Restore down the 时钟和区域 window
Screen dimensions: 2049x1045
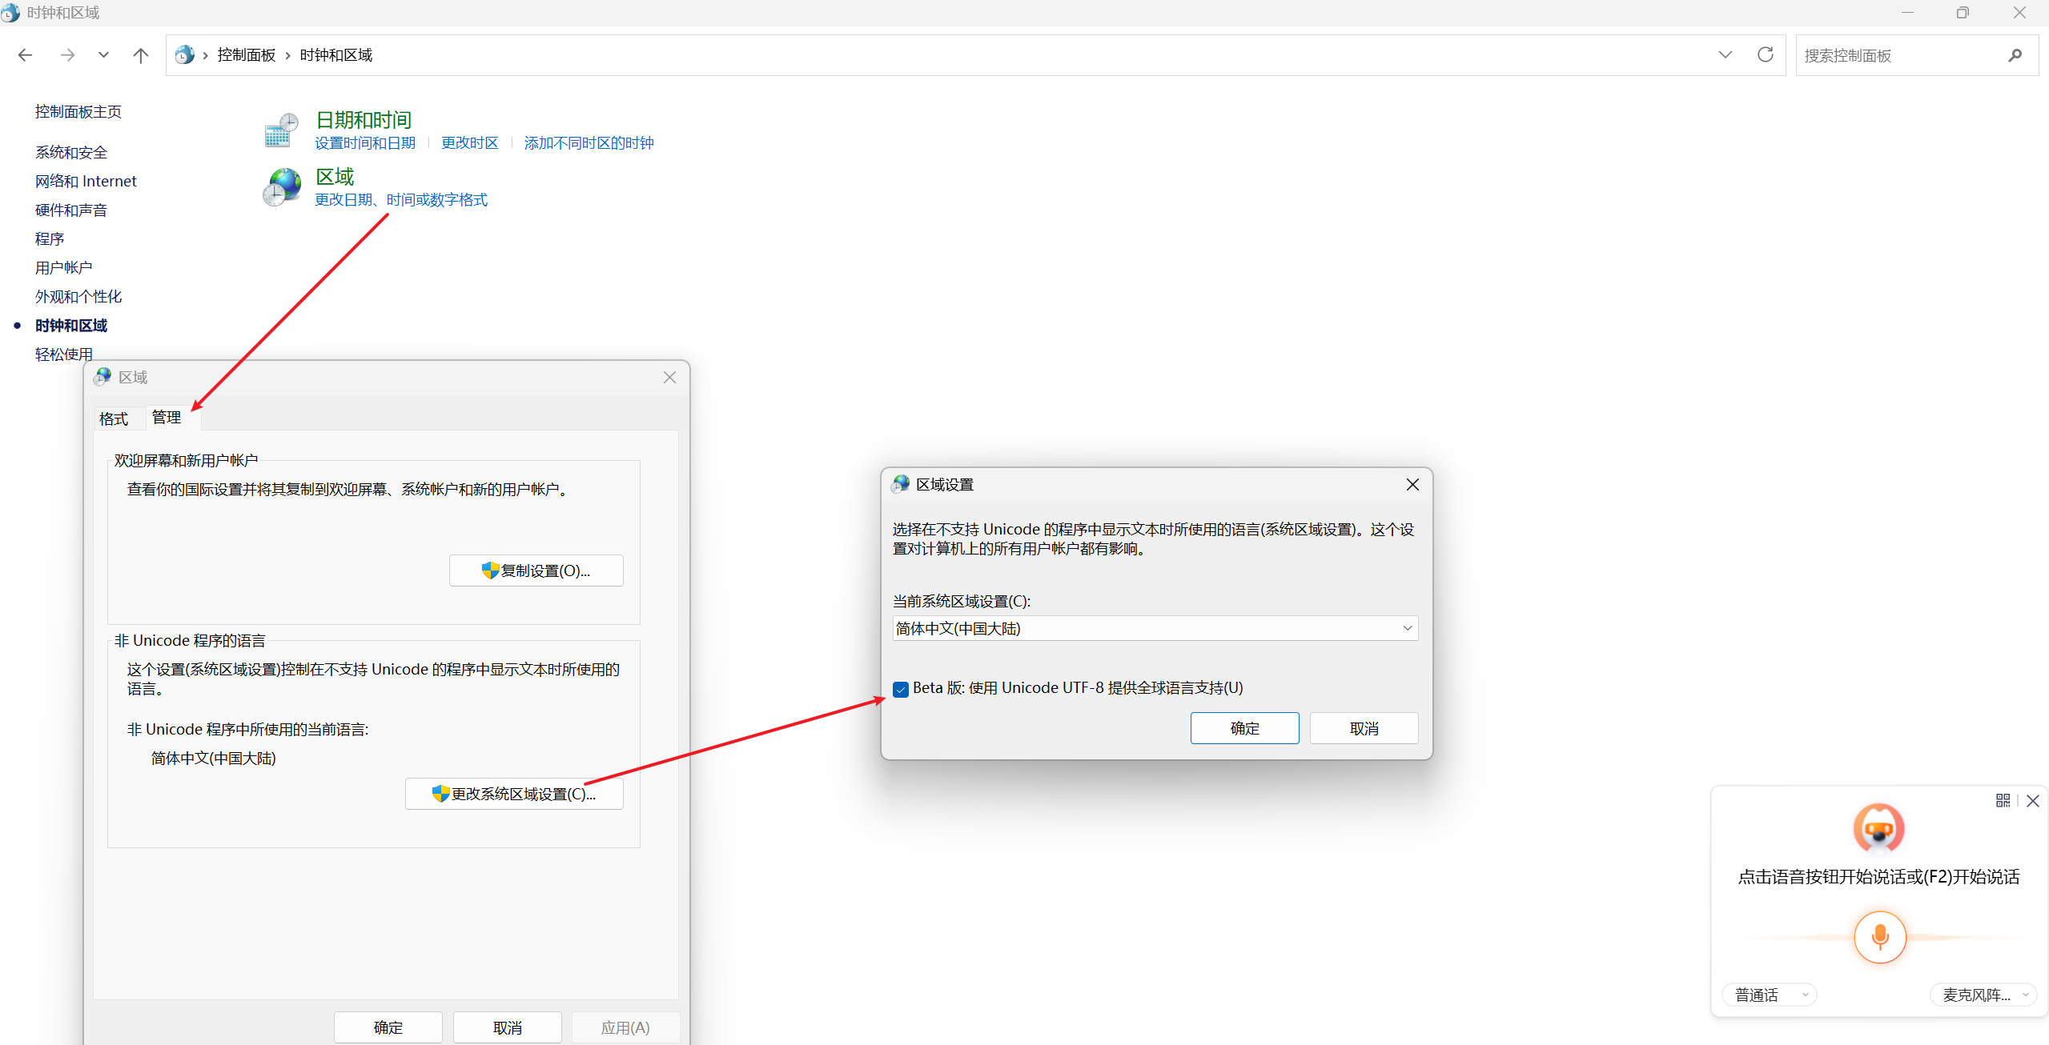[1963, 12]
